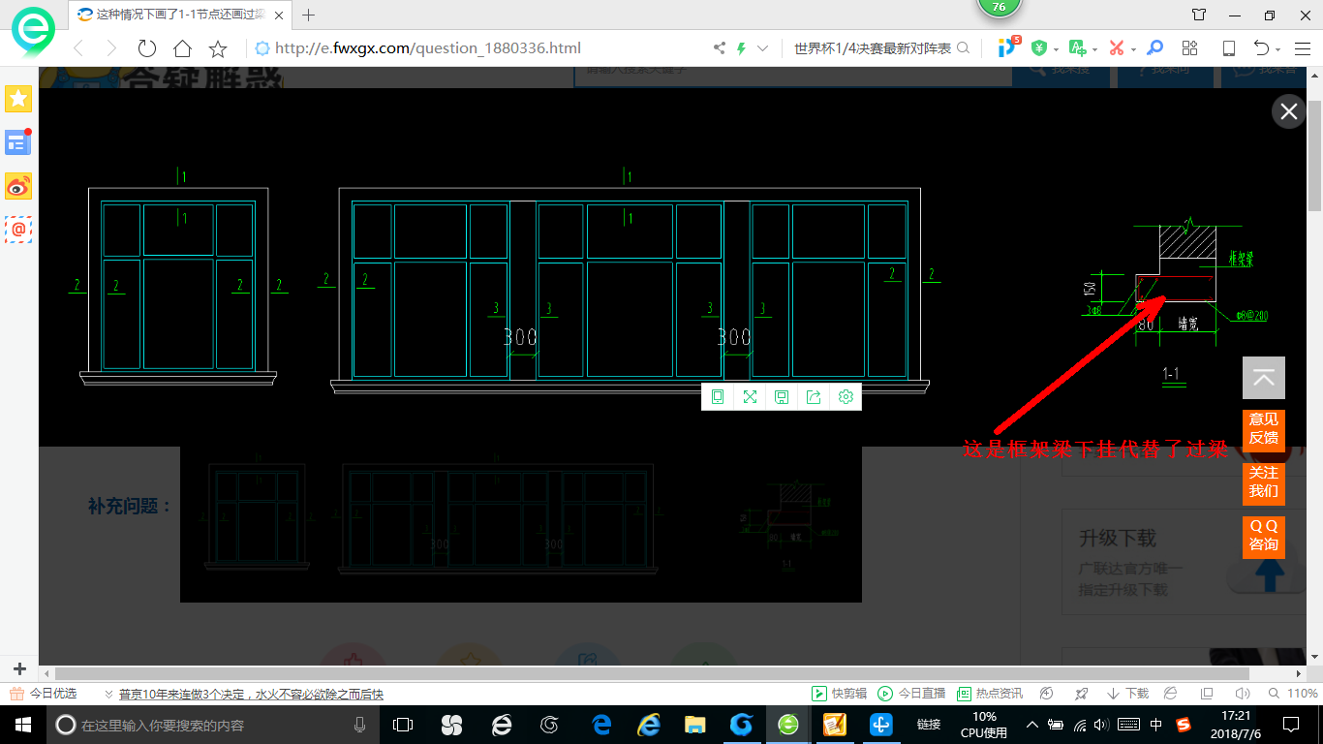Open favorites star in the sidebar
The height and width of the screenshot is (744, 1323).
point(18,98)
